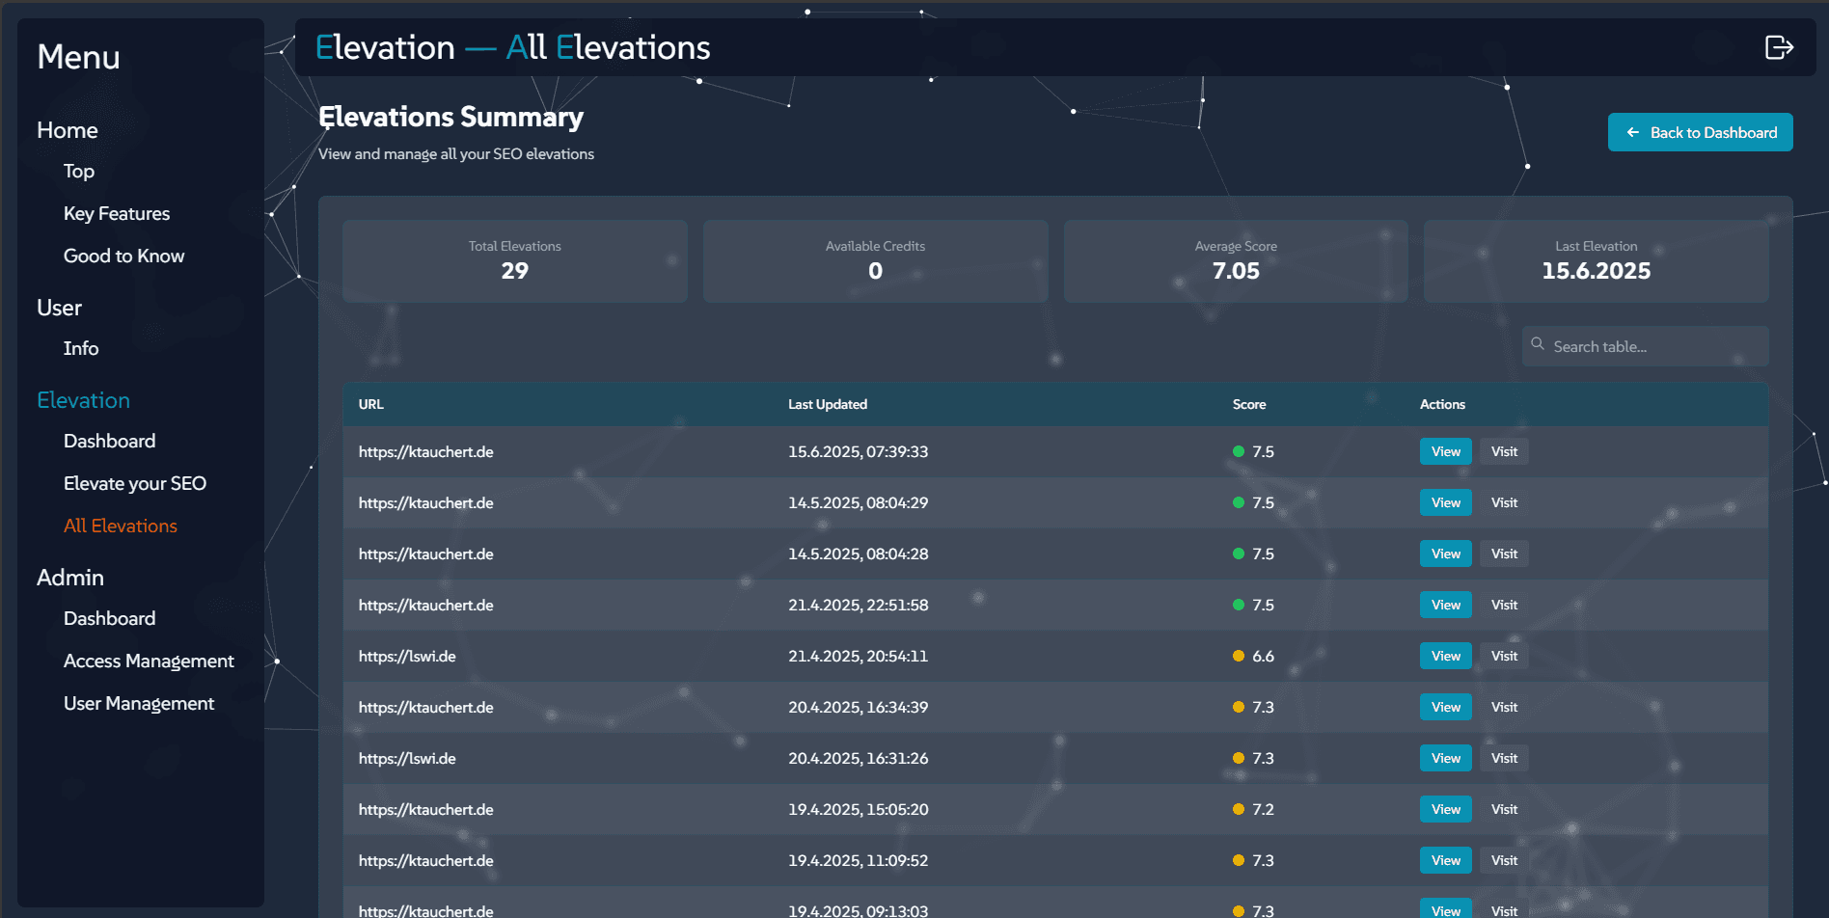Visit lswi.de from 20.4.2025 16:31:26 row
Image resolution: width=1829 pixels, height=918 pixels.
[x=1504, y=758]
